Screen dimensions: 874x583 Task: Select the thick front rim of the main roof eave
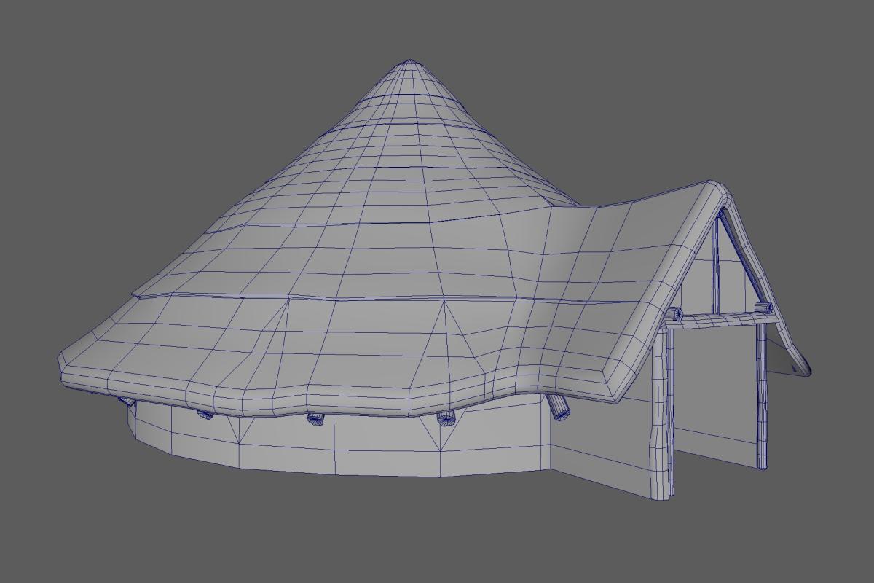(291, 397)
